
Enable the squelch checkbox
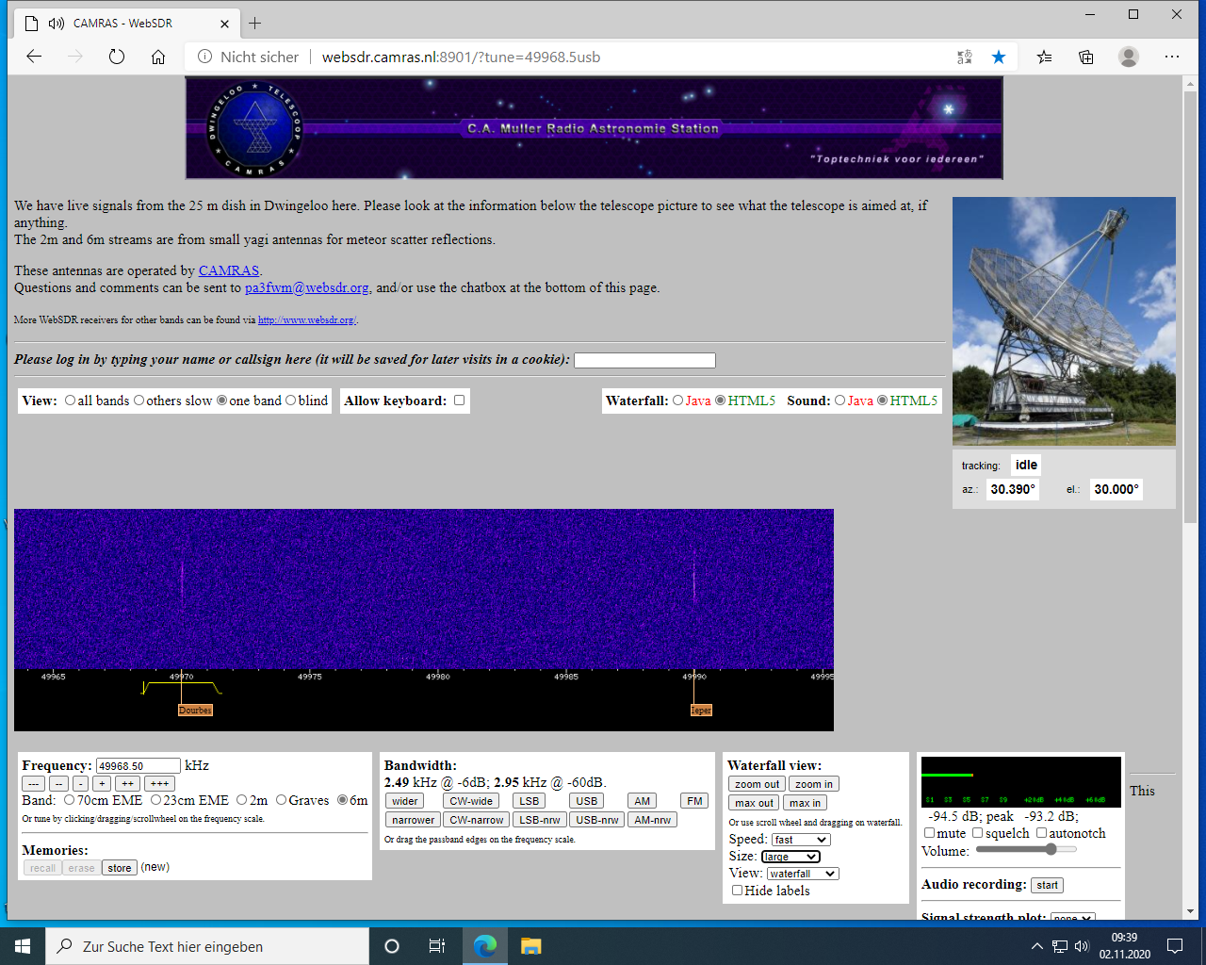pos(977,833)
